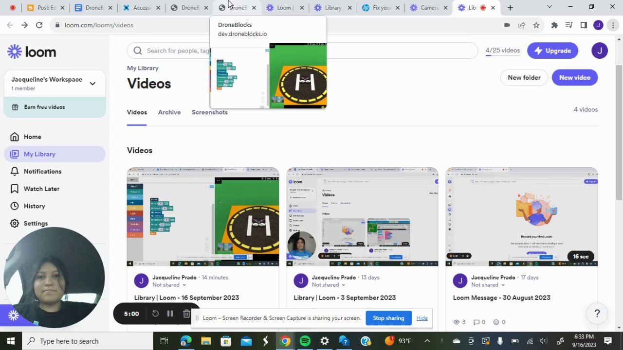Click title Library | Loom - 3 September 2023
The image size is (623, 350).
point(345,297)
